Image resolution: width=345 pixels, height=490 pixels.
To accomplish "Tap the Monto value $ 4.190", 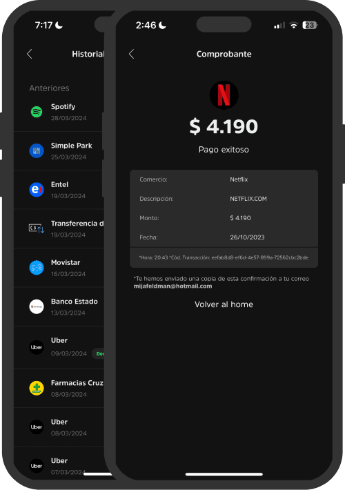I will click(x=240, y=218).
